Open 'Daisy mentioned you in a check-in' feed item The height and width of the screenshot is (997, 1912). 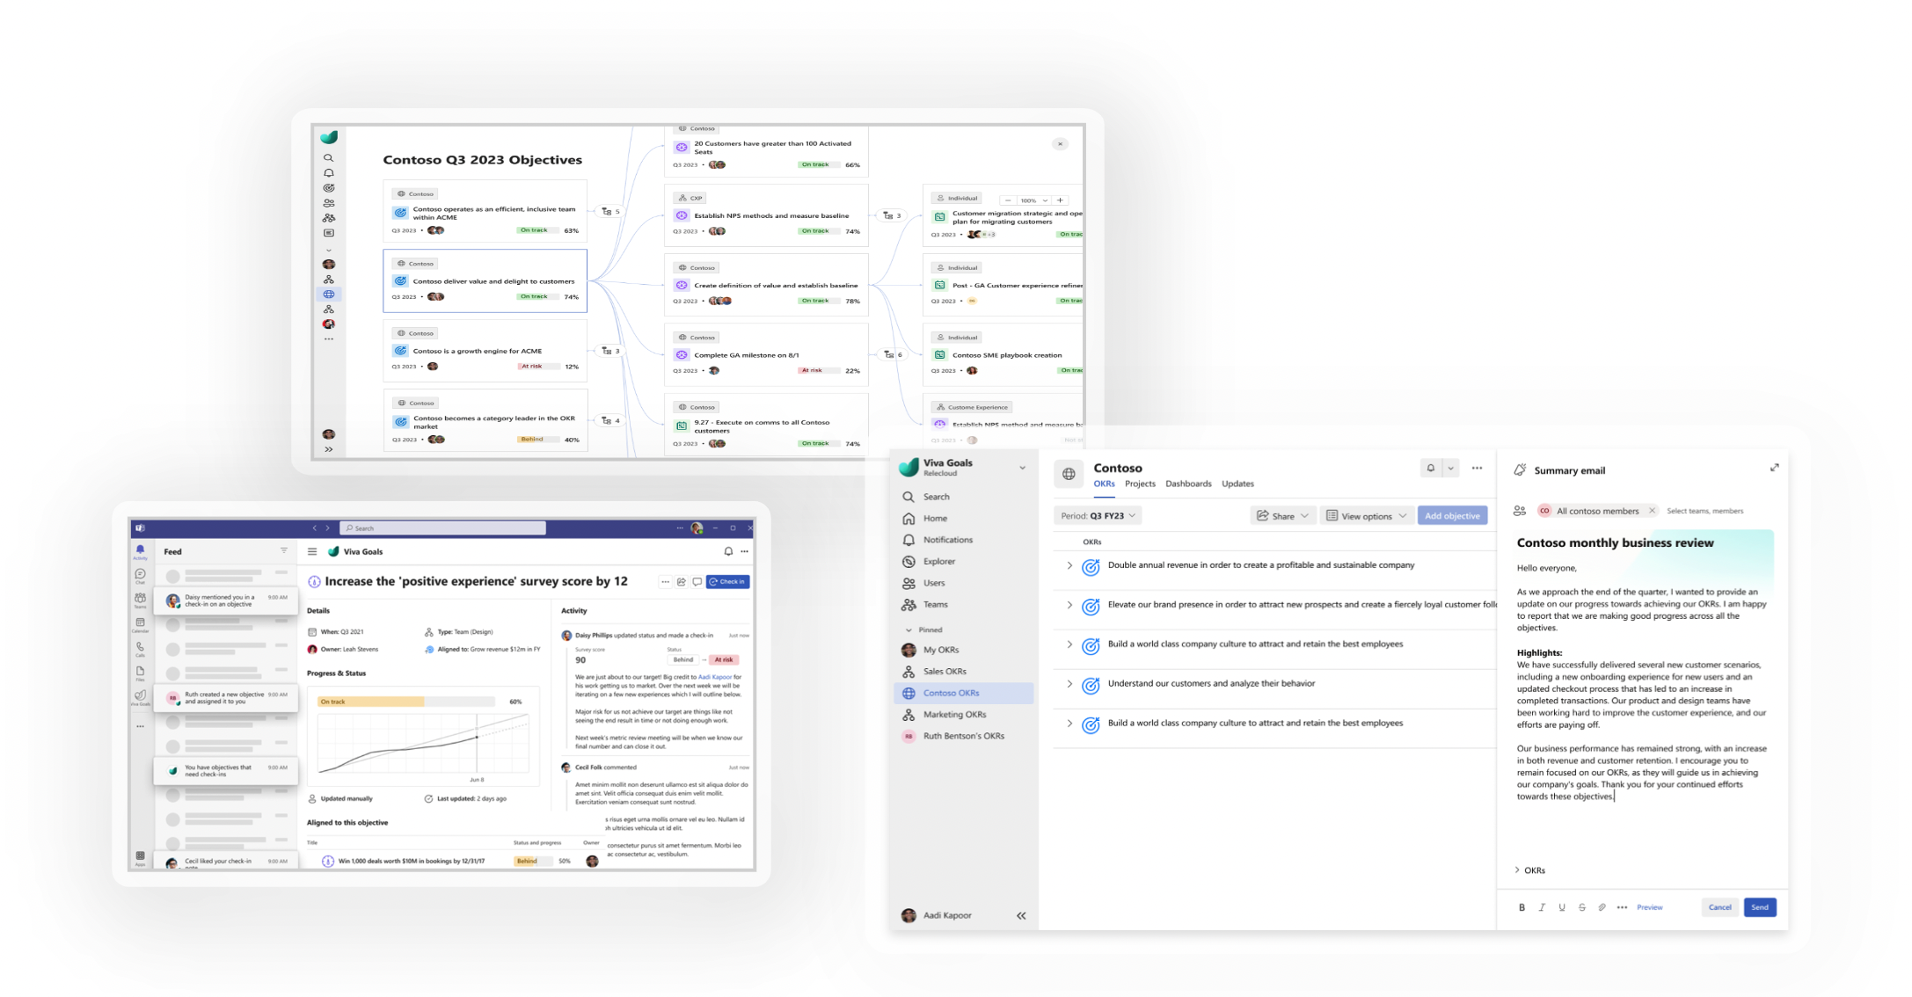click(x=226, y=600)
